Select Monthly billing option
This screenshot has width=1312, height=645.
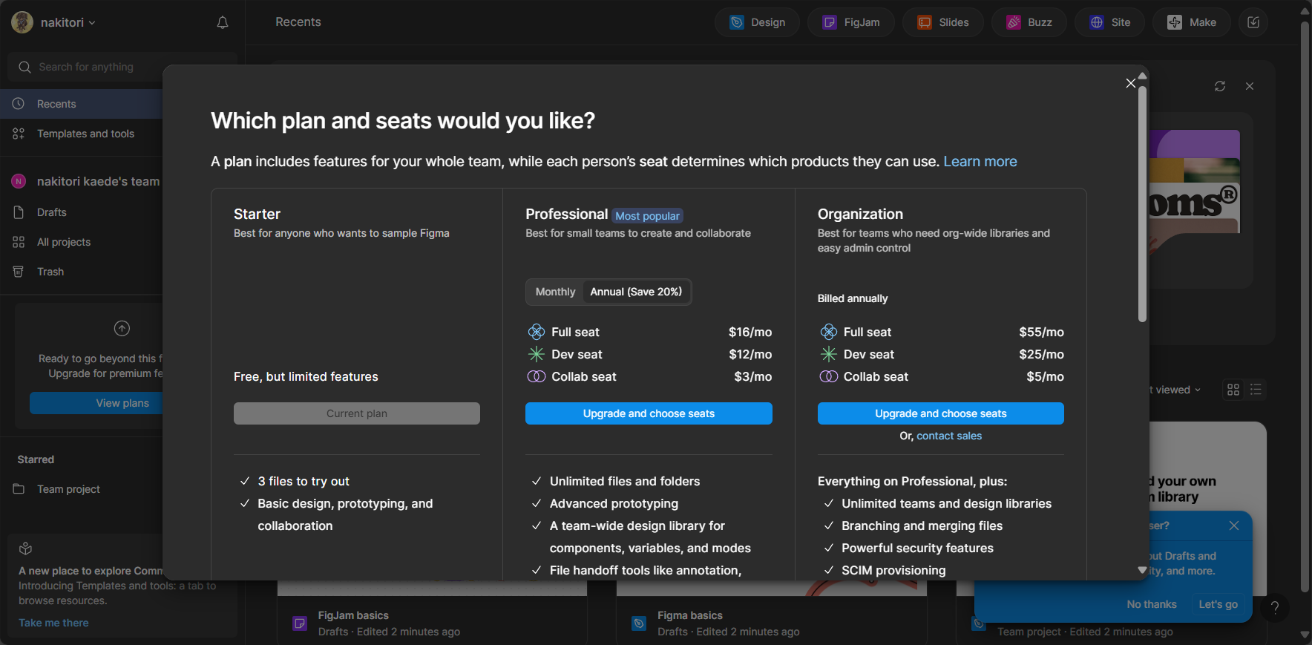point(555,292)
